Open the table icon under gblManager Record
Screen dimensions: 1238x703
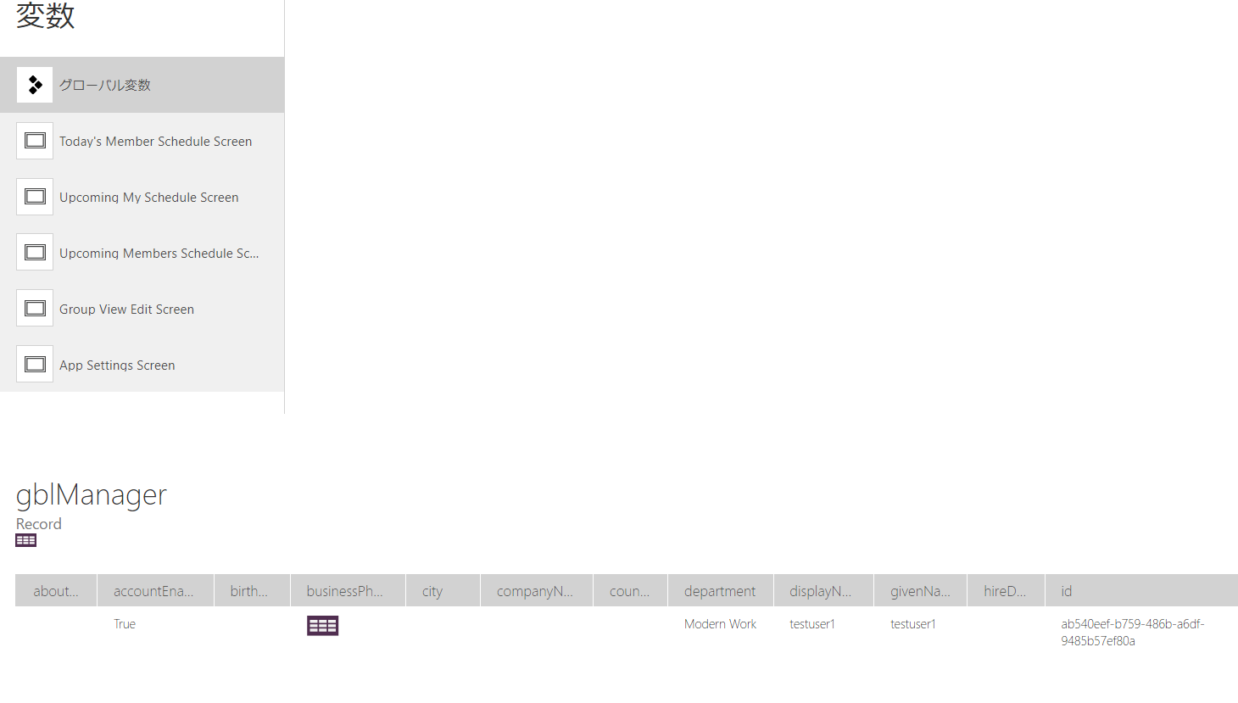pos(26,540)
